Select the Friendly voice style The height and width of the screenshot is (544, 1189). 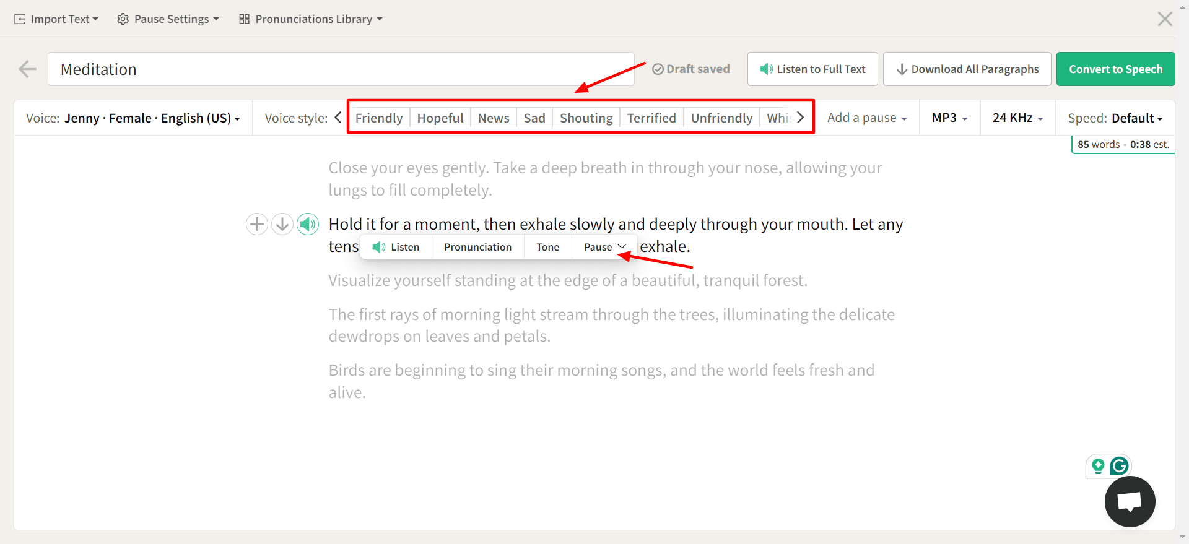(x=378, y=118)
